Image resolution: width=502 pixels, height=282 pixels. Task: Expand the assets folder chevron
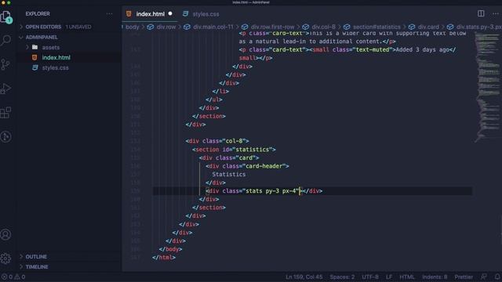tap(27, 47)
